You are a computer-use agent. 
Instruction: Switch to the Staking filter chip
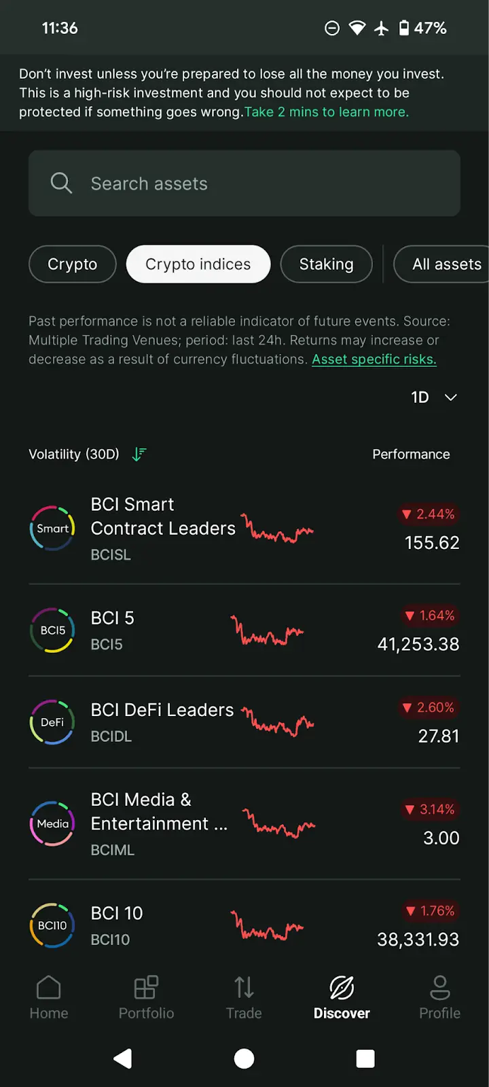point(326,264)
